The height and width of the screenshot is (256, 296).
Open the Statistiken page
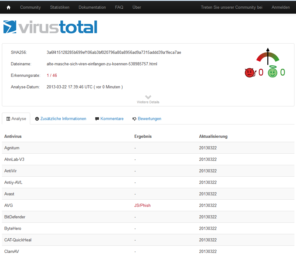tap(60, 7)
